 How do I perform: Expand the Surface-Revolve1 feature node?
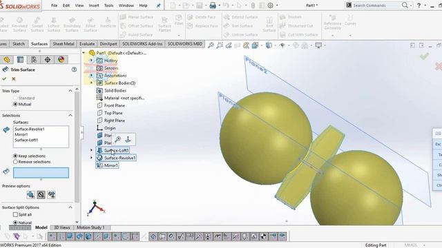[x=91, y=158]
